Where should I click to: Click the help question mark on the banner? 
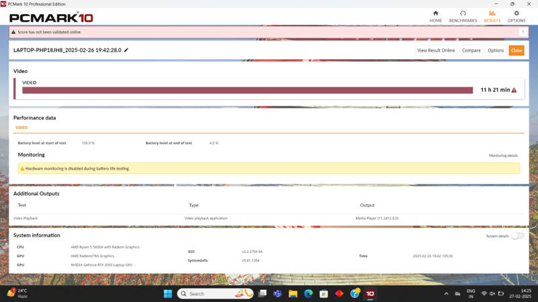pos(523,32)
